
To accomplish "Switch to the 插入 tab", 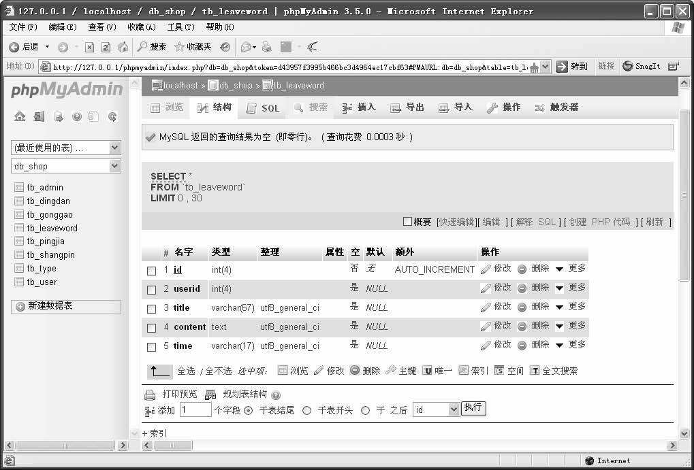I will point(359,107).
